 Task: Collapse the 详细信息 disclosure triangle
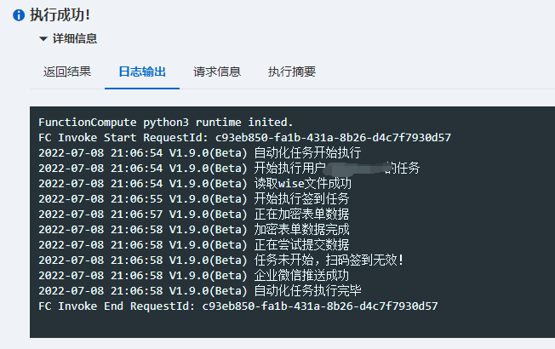click(x=43, y=39)
